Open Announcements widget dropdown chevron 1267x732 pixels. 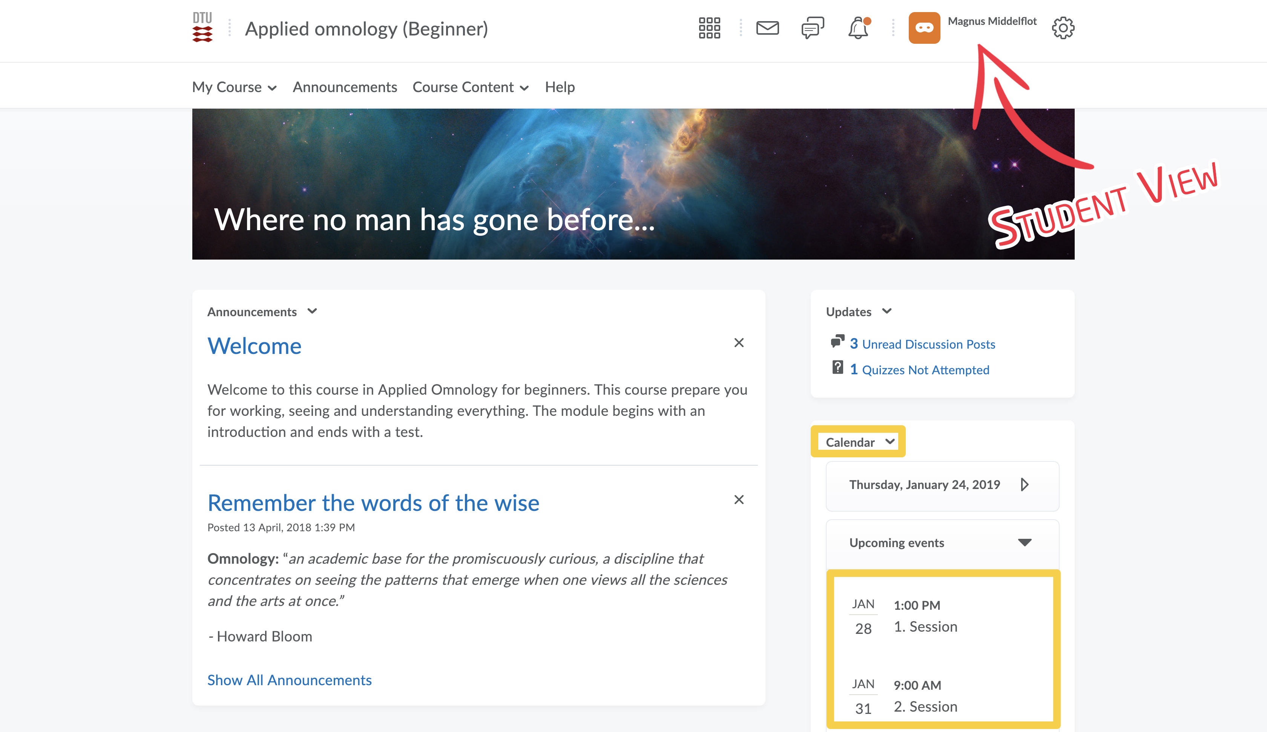[312, 311]
